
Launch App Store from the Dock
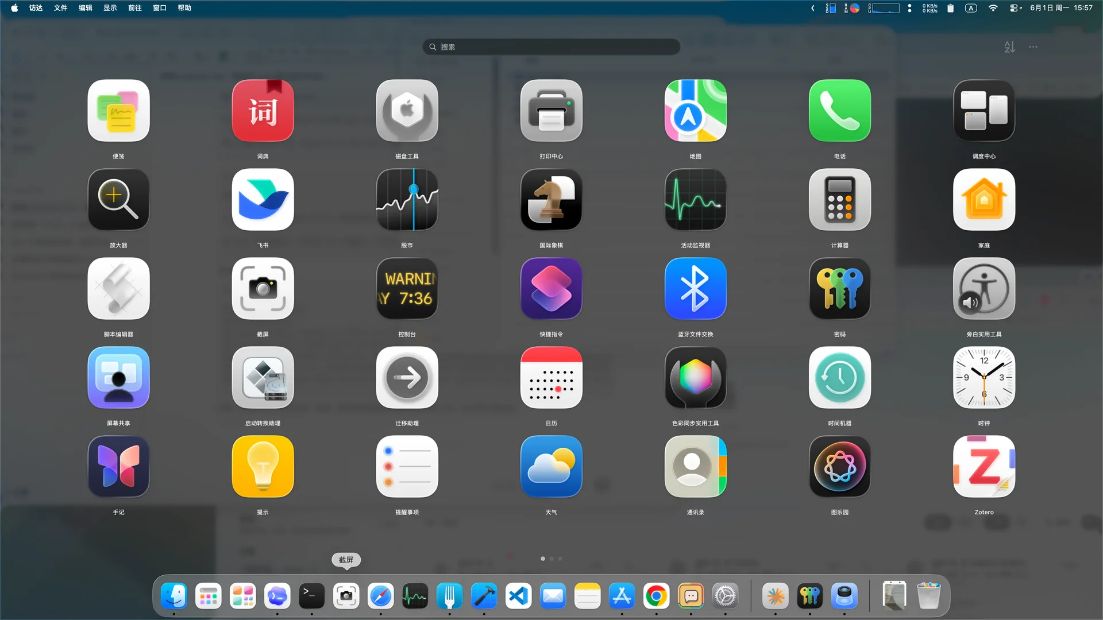[x=622, y=596]
